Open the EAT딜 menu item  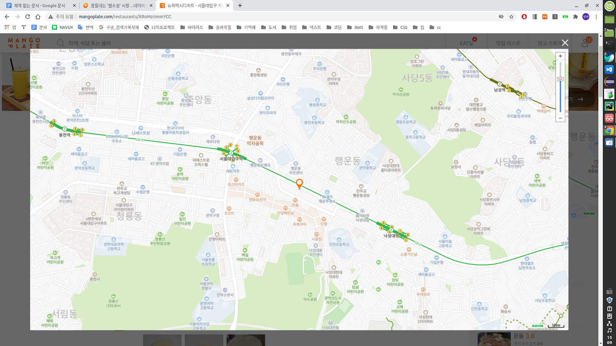click(x=467, y=43)
